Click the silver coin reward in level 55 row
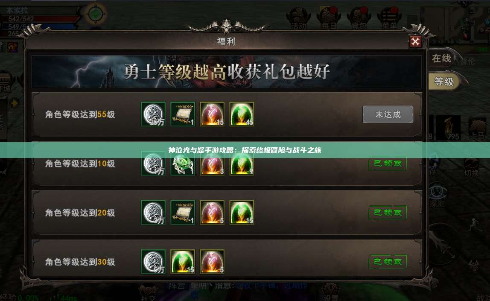This screenshot has height=301, width=490. click(x=153, y=114)
